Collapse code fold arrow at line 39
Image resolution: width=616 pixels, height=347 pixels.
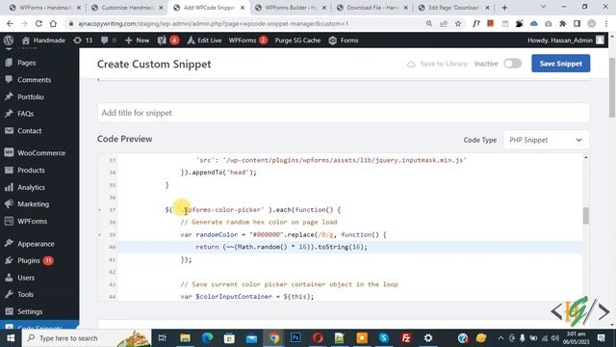(100, 235)
